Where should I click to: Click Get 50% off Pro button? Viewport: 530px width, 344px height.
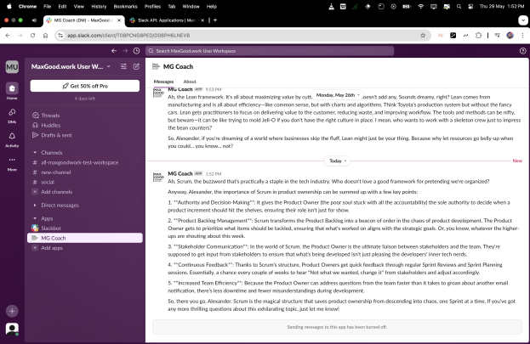point(85,86)
